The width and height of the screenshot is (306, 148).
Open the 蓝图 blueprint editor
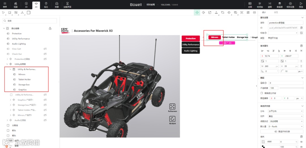(270, 5)
